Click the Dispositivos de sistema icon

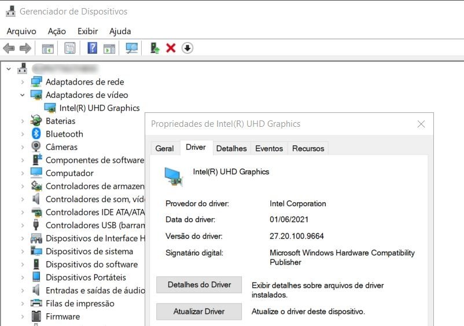tap(36, 251)
